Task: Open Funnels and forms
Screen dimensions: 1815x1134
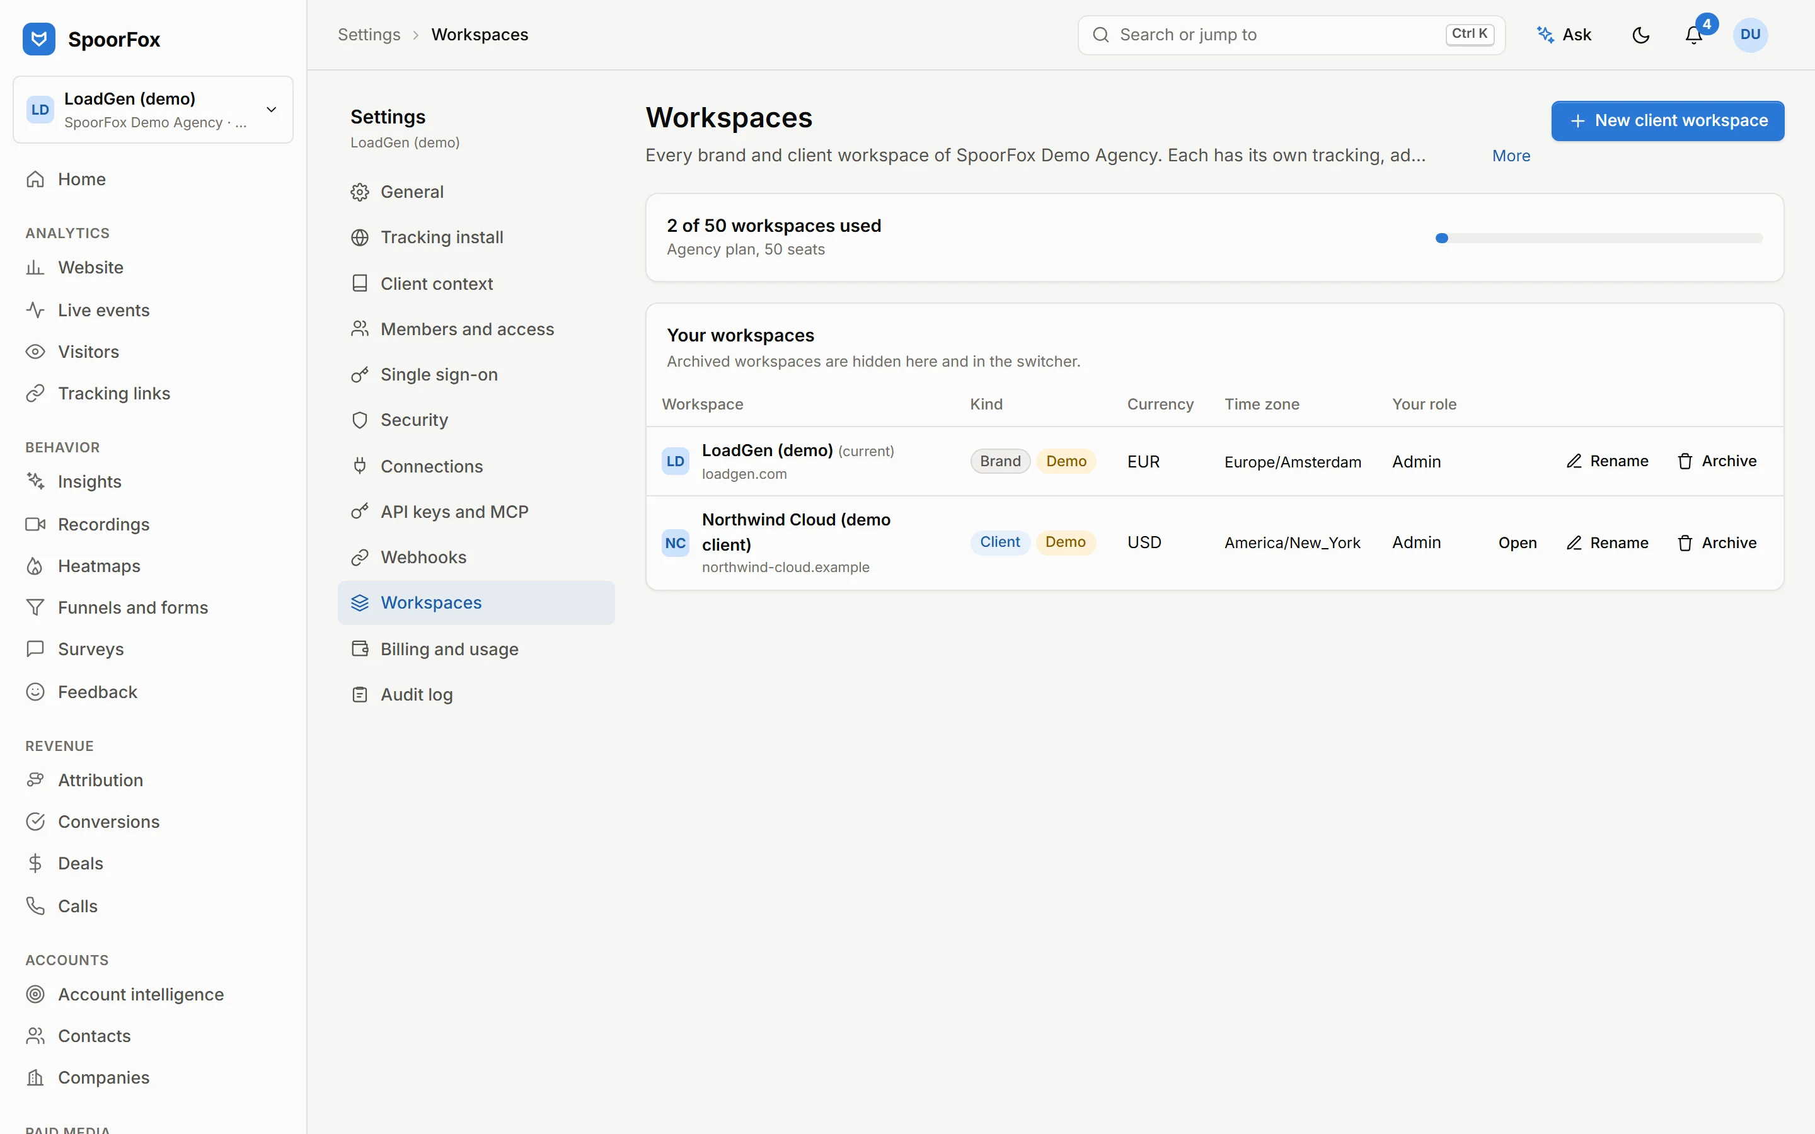Action: pos(153,607)
